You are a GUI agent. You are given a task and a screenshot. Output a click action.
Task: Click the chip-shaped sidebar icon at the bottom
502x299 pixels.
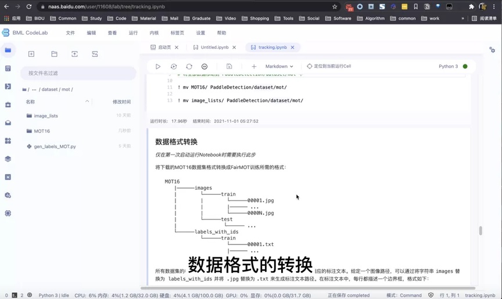(8, 213)
